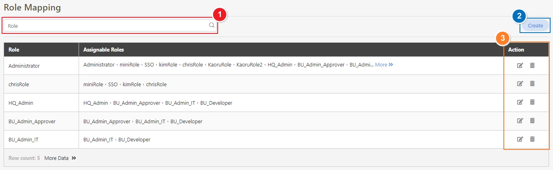
Task: Open edit for HQ_Admin role
Action: 520,102
